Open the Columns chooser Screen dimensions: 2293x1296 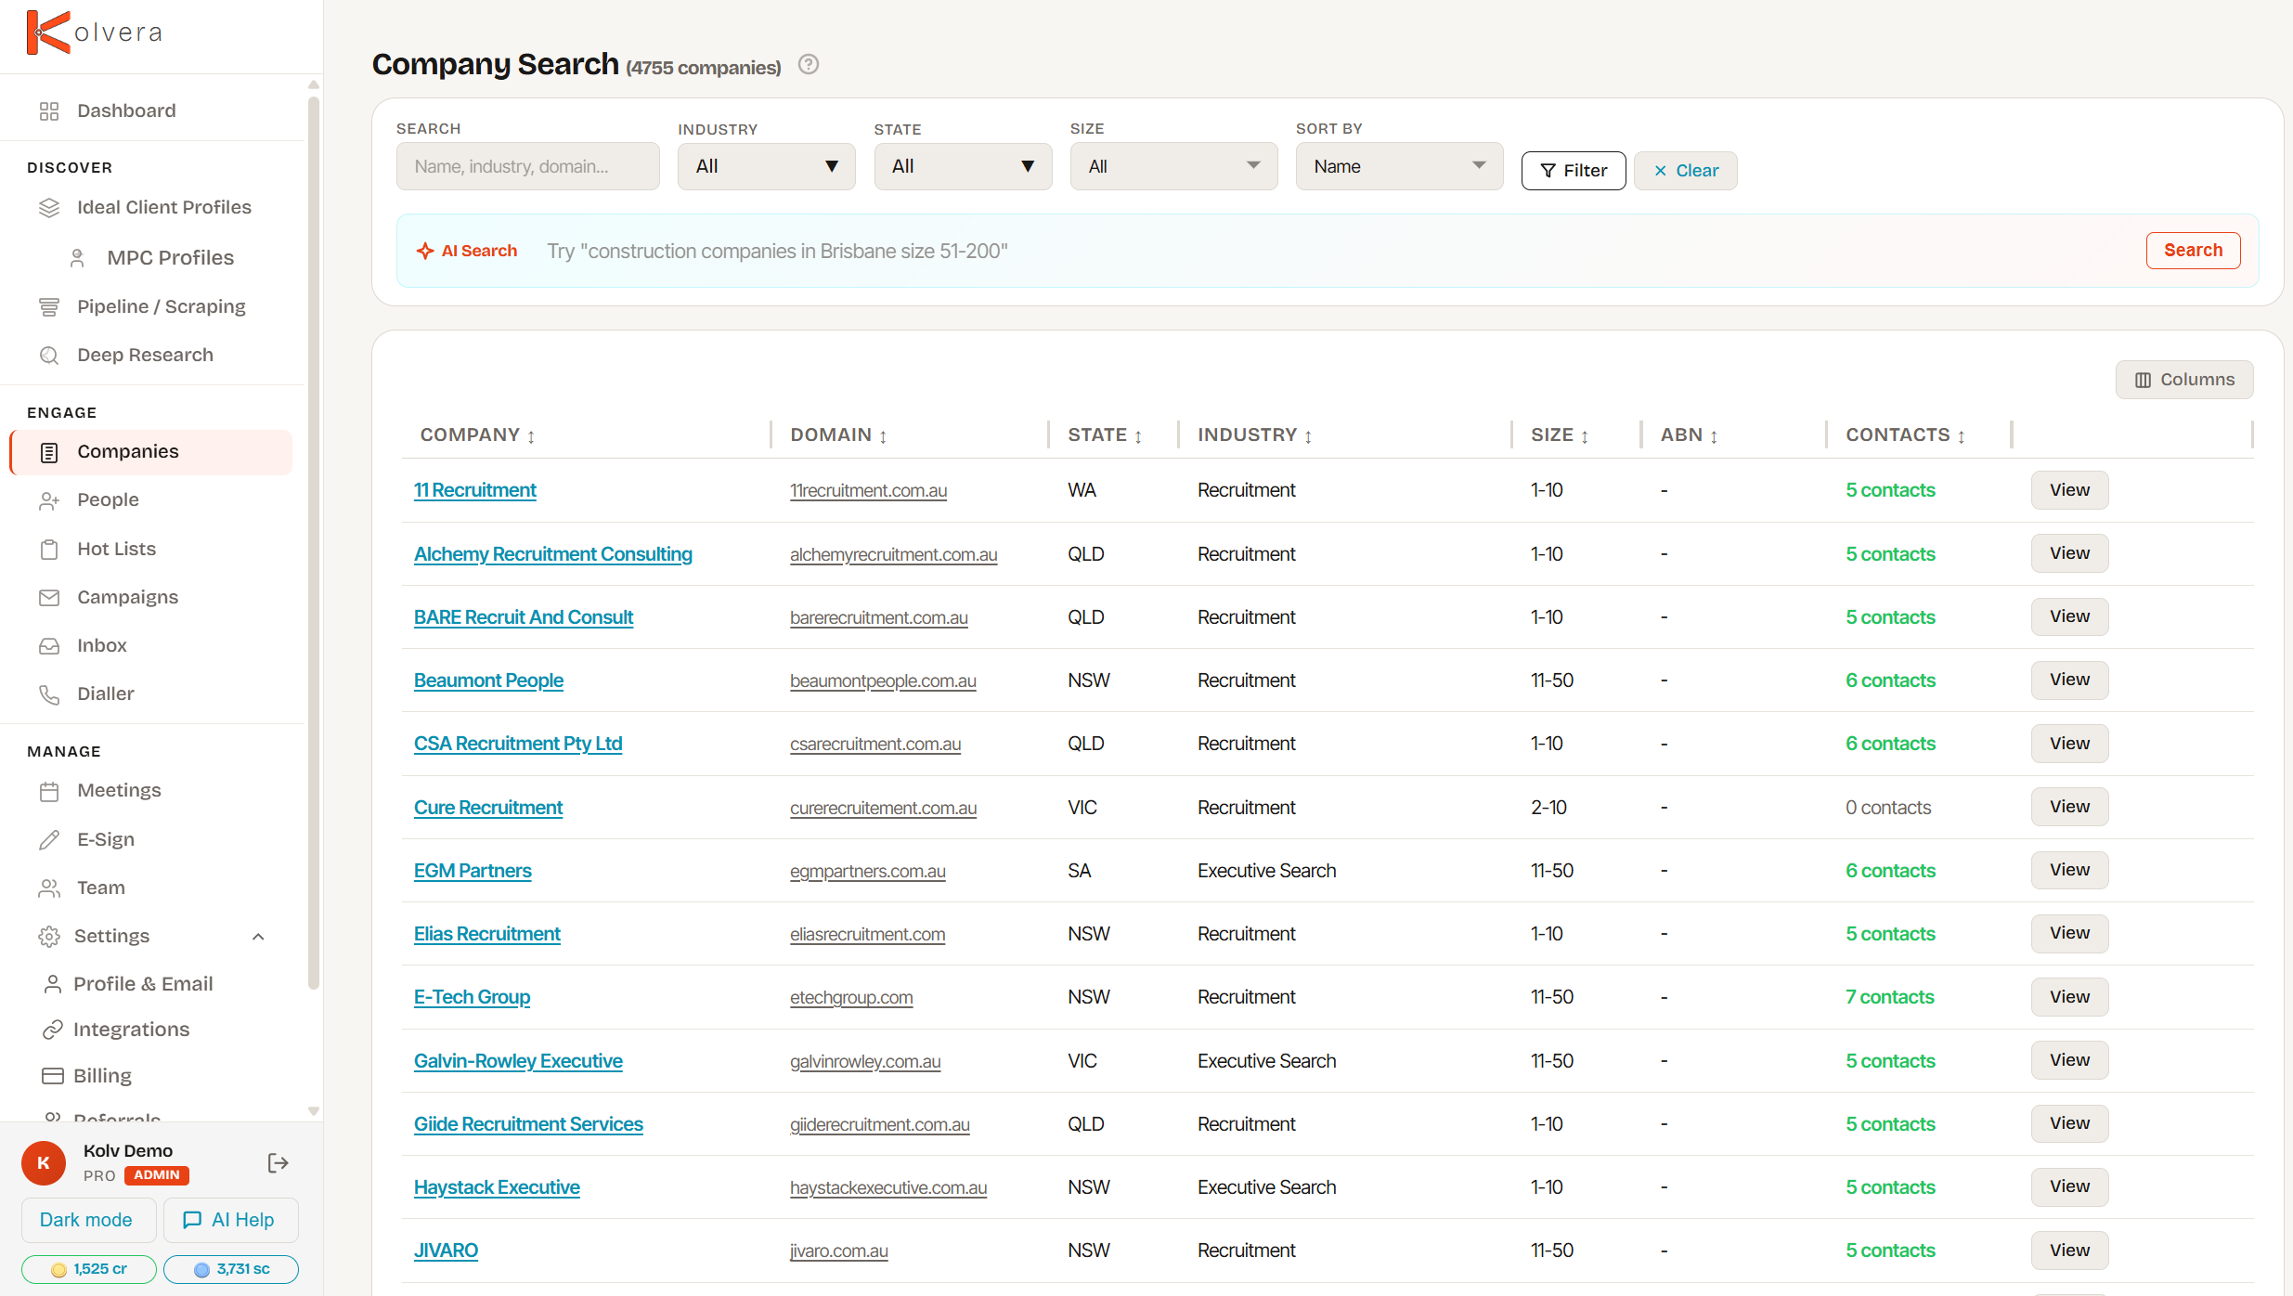point(2183,380)
